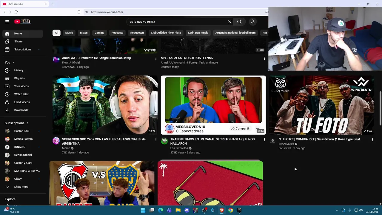
Task: Expand the You section chevron
Action: (x=13, y=62)
